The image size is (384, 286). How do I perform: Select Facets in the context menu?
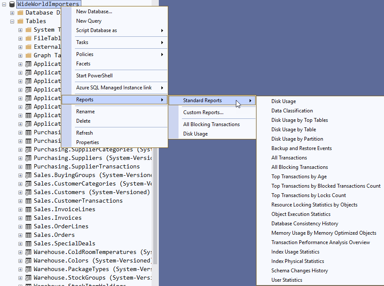click(x=115, y=64)
